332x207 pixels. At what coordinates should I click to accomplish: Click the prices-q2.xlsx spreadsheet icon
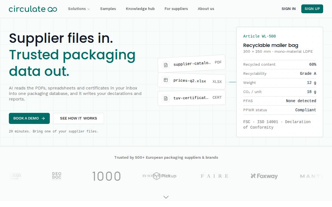point(166,80)
